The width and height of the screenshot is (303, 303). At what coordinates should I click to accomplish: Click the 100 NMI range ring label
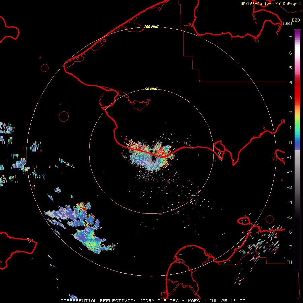coord(151,27)
